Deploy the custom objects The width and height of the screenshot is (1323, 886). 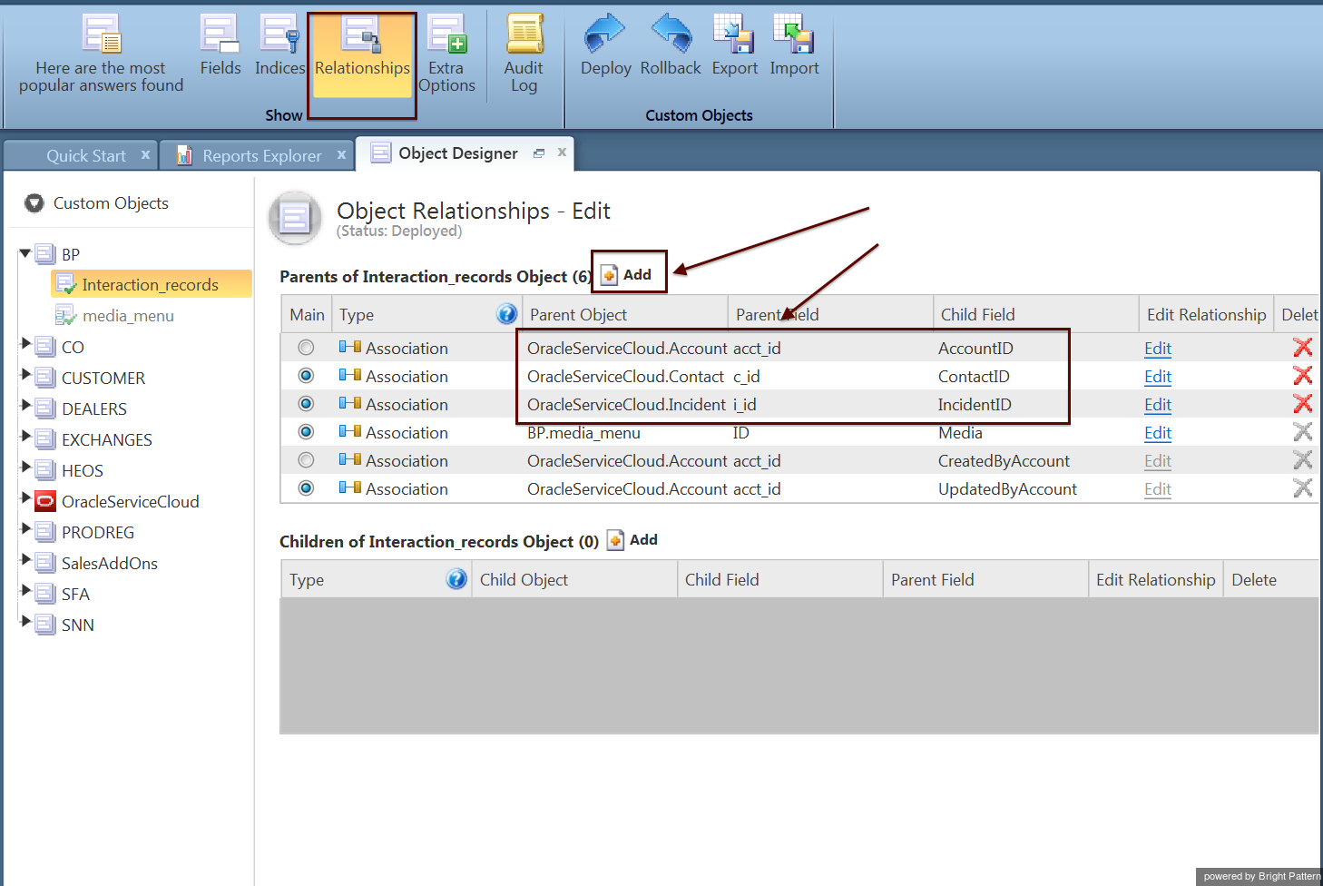pyautogui.click(x=605, y=45)
